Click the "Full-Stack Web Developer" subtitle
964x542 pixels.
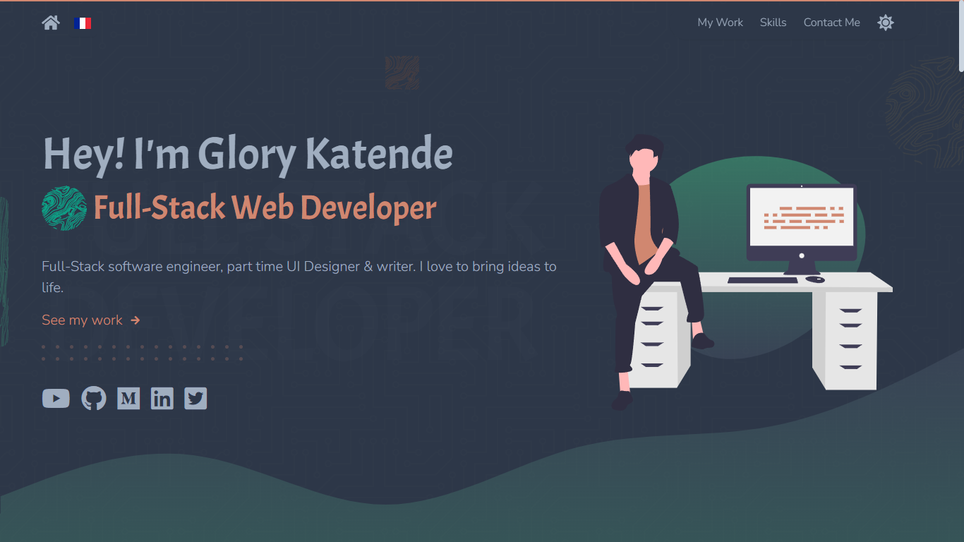pos(265,208)
